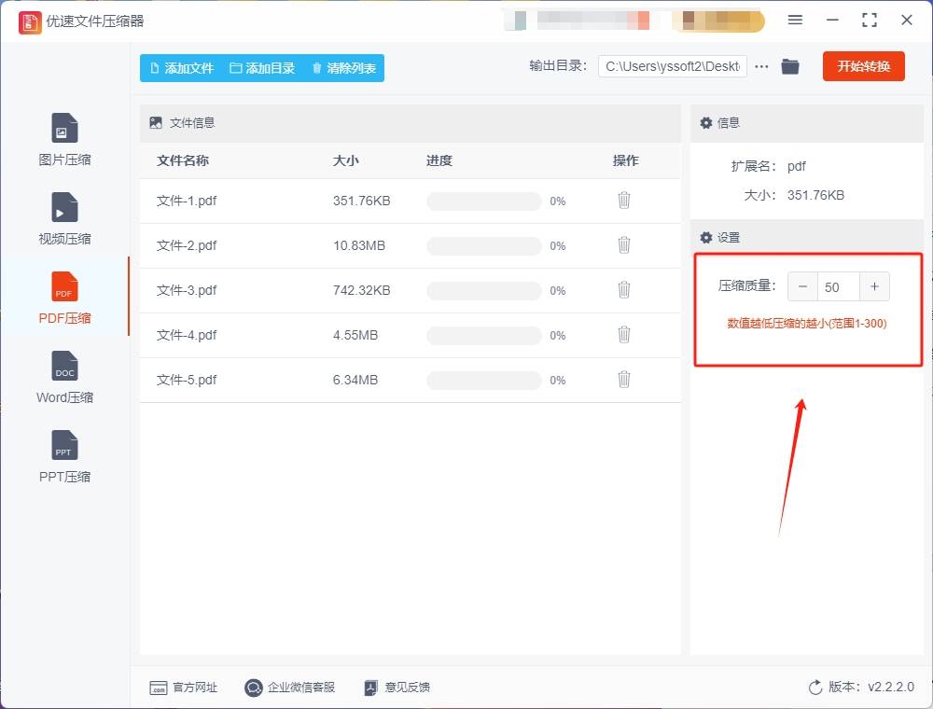
Task: Select the 文件-2.pdf row name
Action: (x=187, y=245)
